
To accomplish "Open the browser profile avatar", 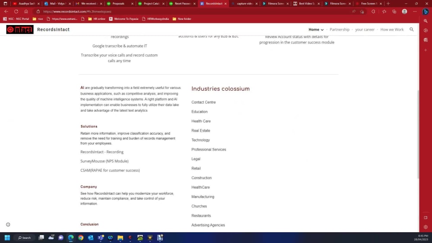I will coord(404,12).
